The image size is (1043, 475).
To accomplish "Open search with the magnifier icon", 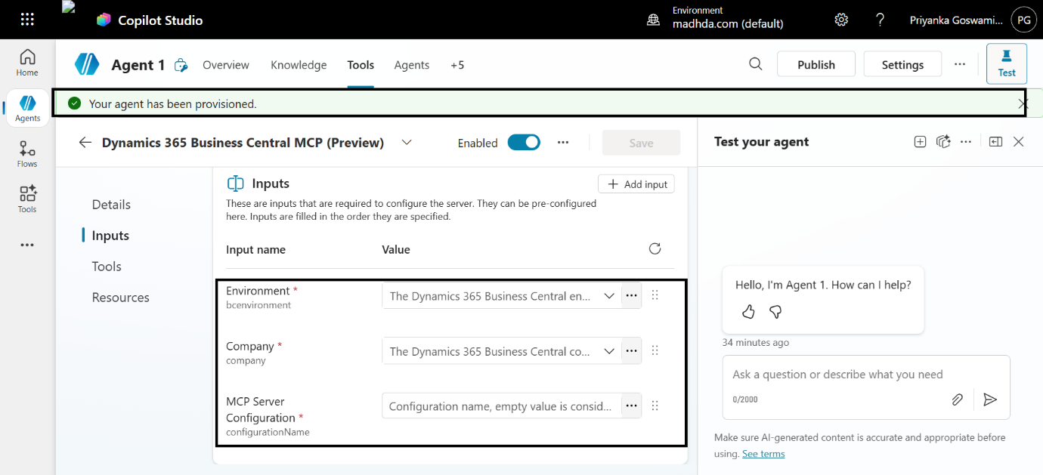I will point(755,64).
